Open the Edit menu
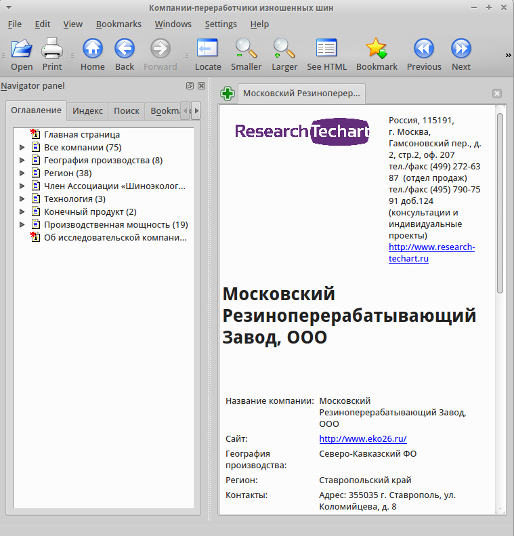The height and width of the screenshot is (536, 514). click(x=43, y=24)
